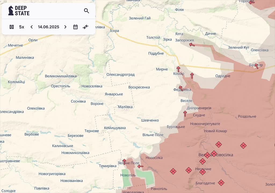Click the Павлівка label
The image size is (275, 193).
click(x=42, y=188)
